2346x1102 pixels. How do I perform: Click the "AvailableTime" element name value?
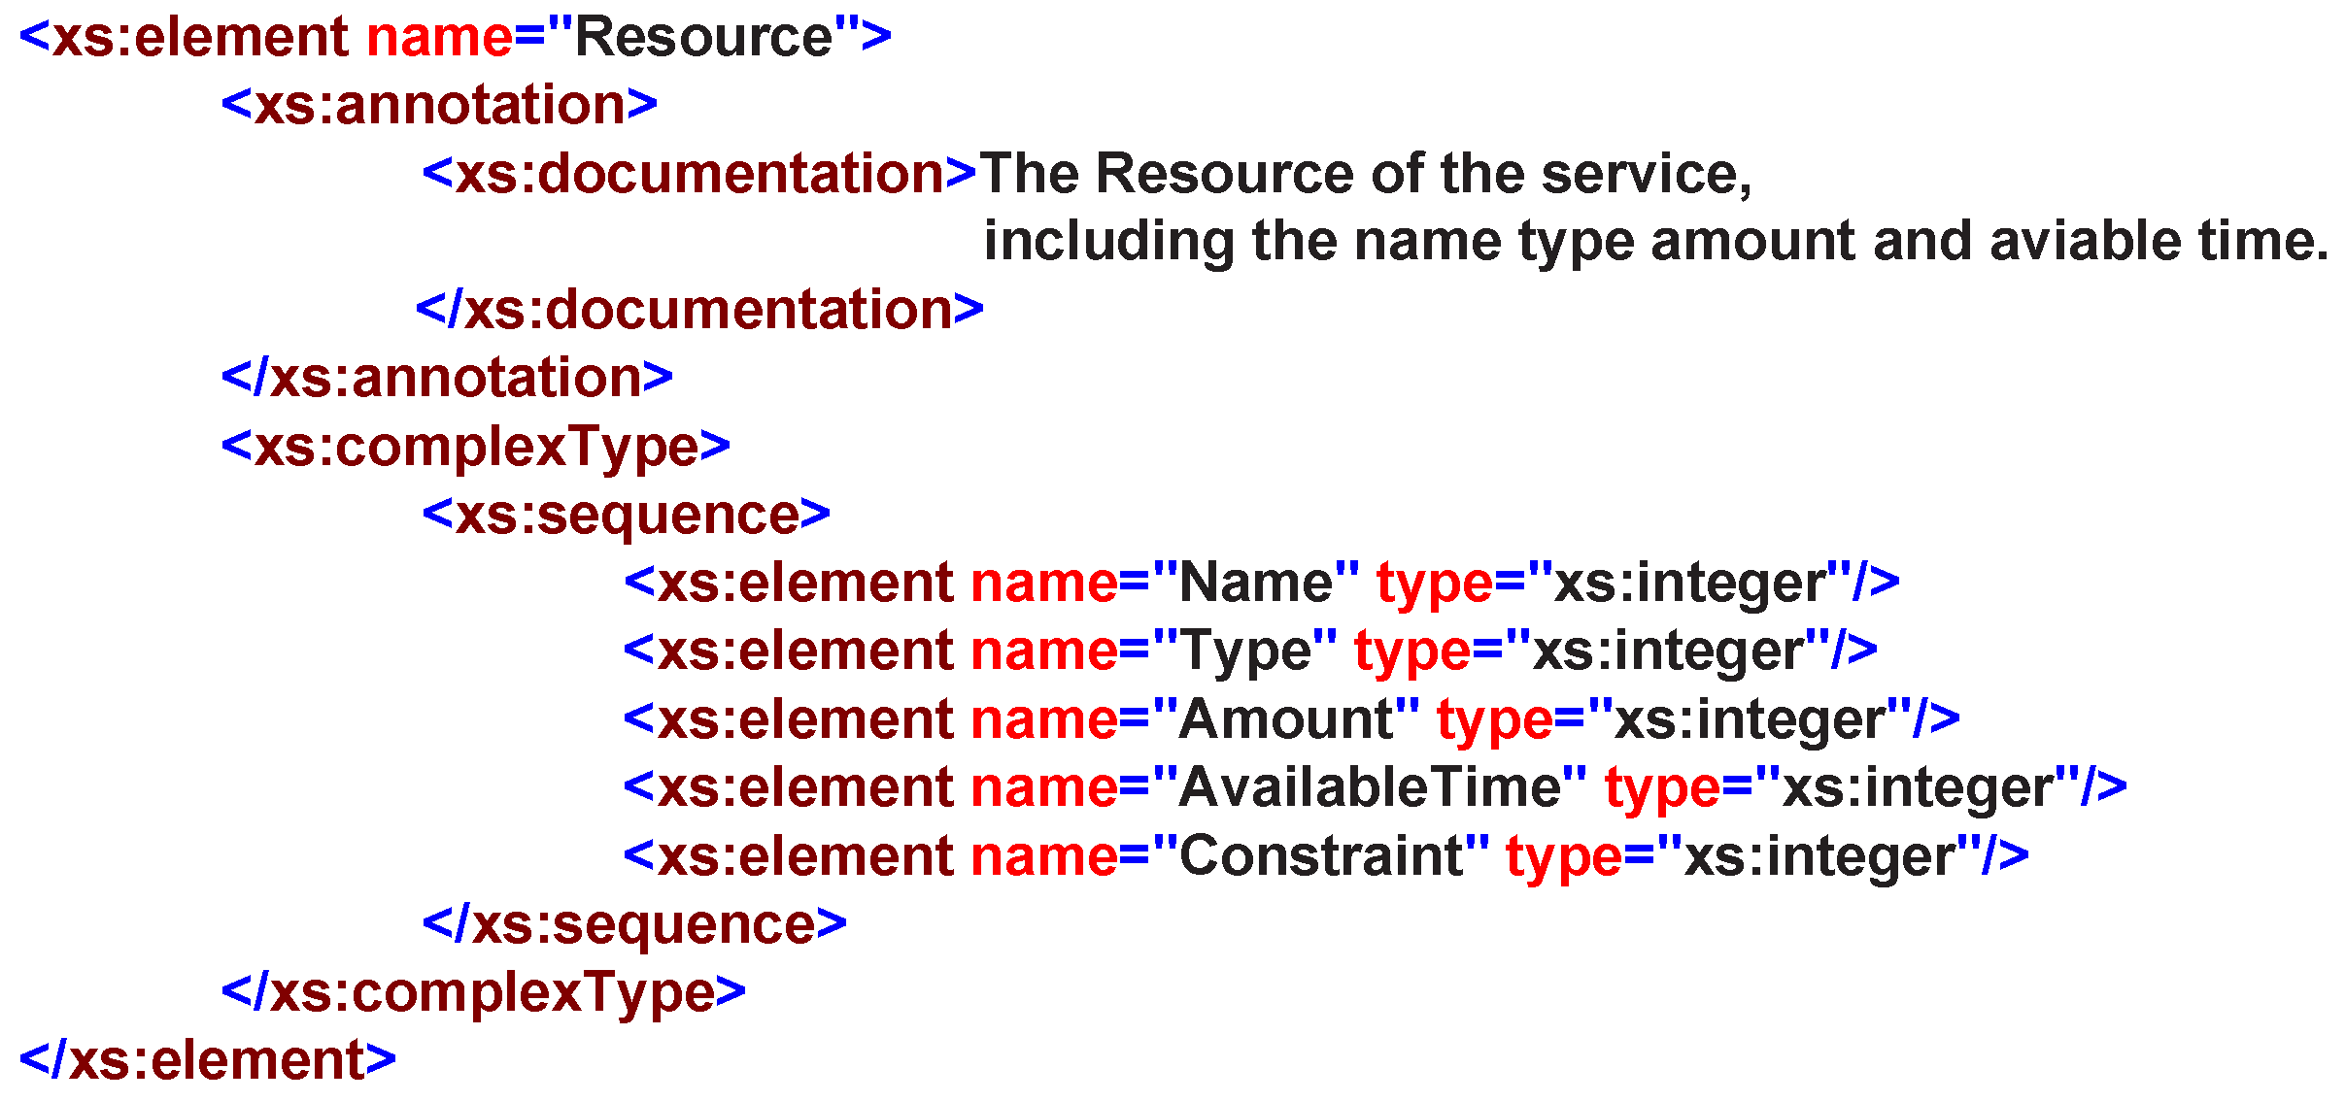click(x=1370, y=787)
